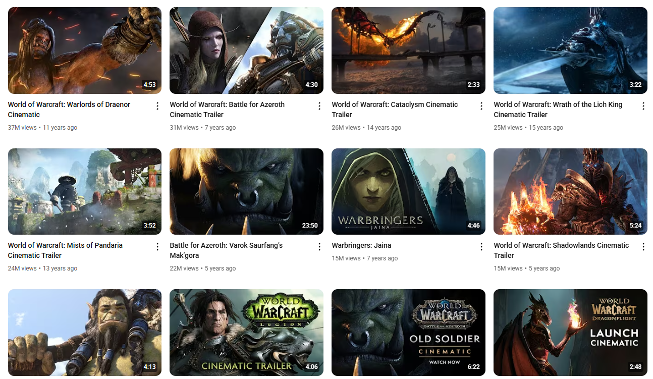Click the '26M views • 14 years ago' text
The image size is (653, 379).
(x=367, y=128)
